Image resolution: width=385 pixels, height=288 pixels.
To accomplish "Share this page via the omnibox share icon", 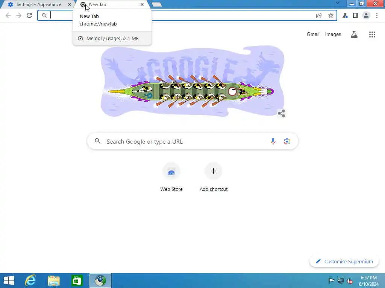I will pyautogui.click(x=319, y=16).
